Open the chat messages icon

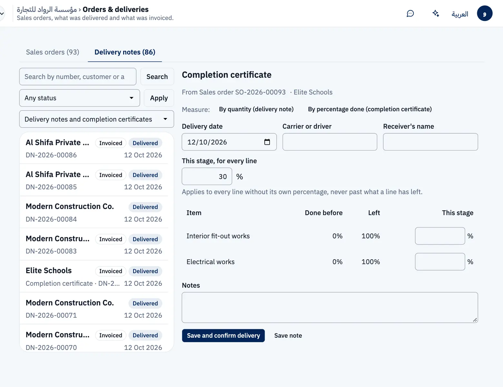(x=410, y=14)
